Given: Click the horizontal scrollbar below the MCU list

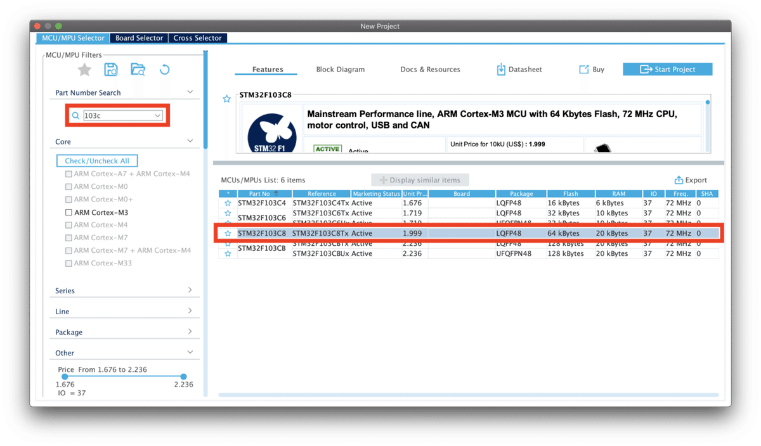Looking at the screenshot, I should pyautogui.click(x=468, y=395).
